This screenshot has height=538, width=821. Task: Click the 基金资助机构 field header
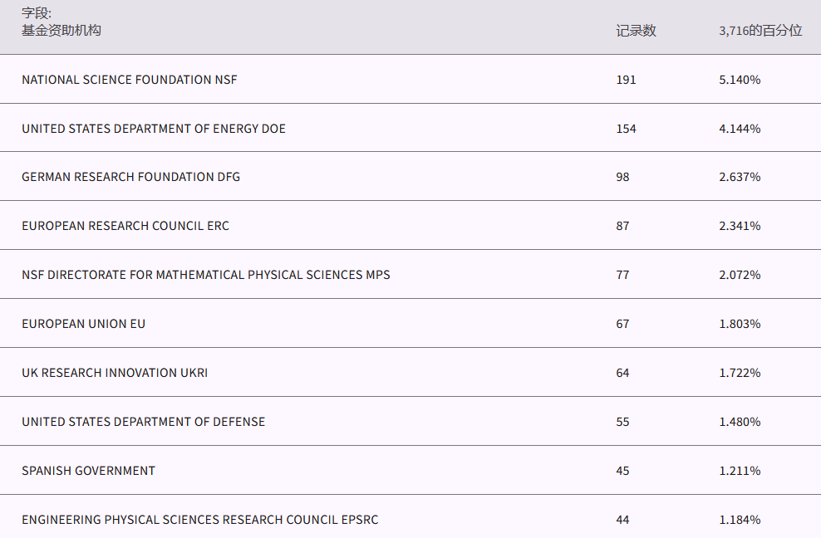(61, 31)
